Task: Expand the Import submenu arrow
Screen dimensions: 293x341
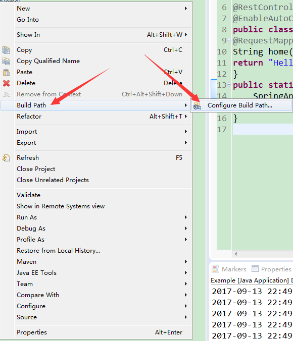Action: [185, 132]
